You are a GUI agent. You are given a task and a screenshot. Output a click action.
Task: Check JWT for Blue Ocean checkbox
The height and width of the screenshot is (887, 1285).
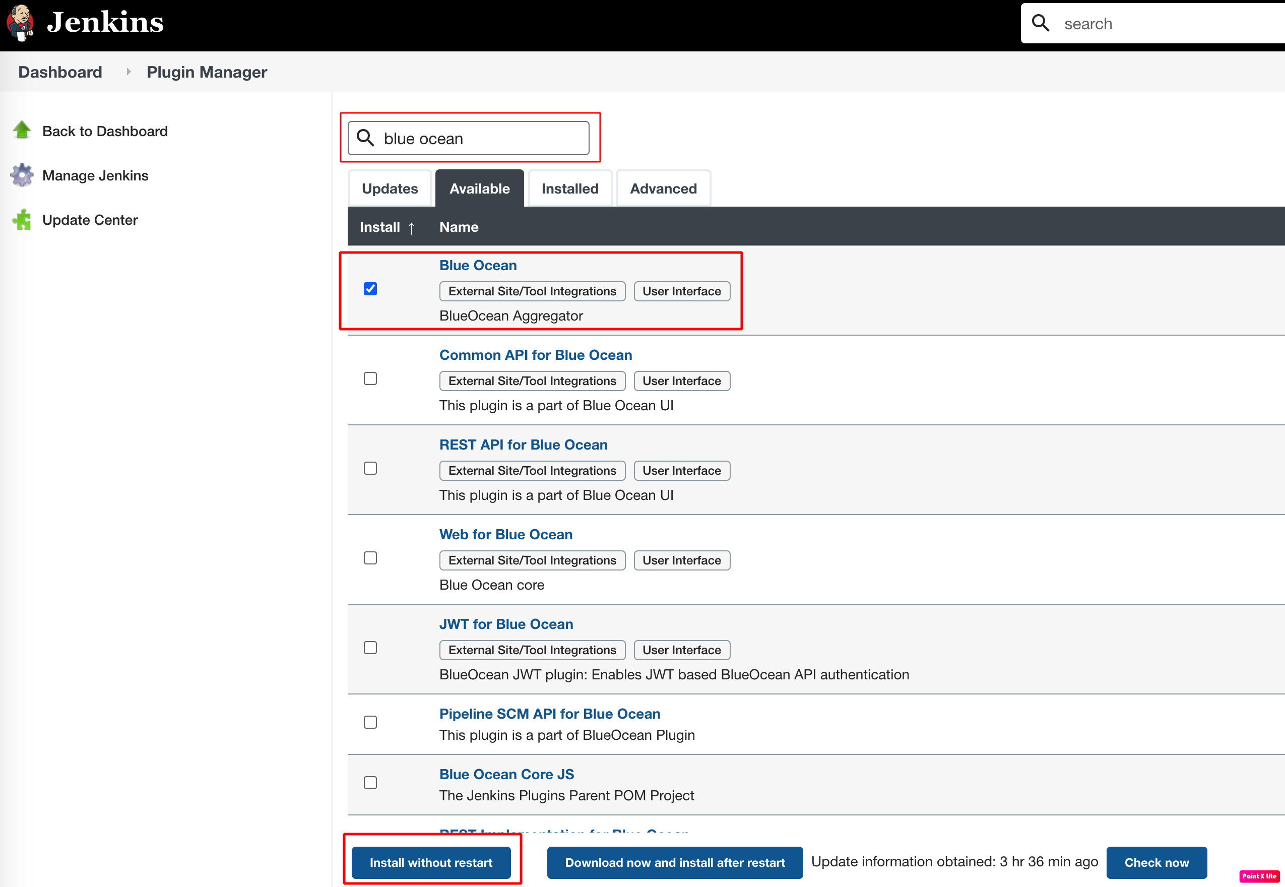coord(370,648)
